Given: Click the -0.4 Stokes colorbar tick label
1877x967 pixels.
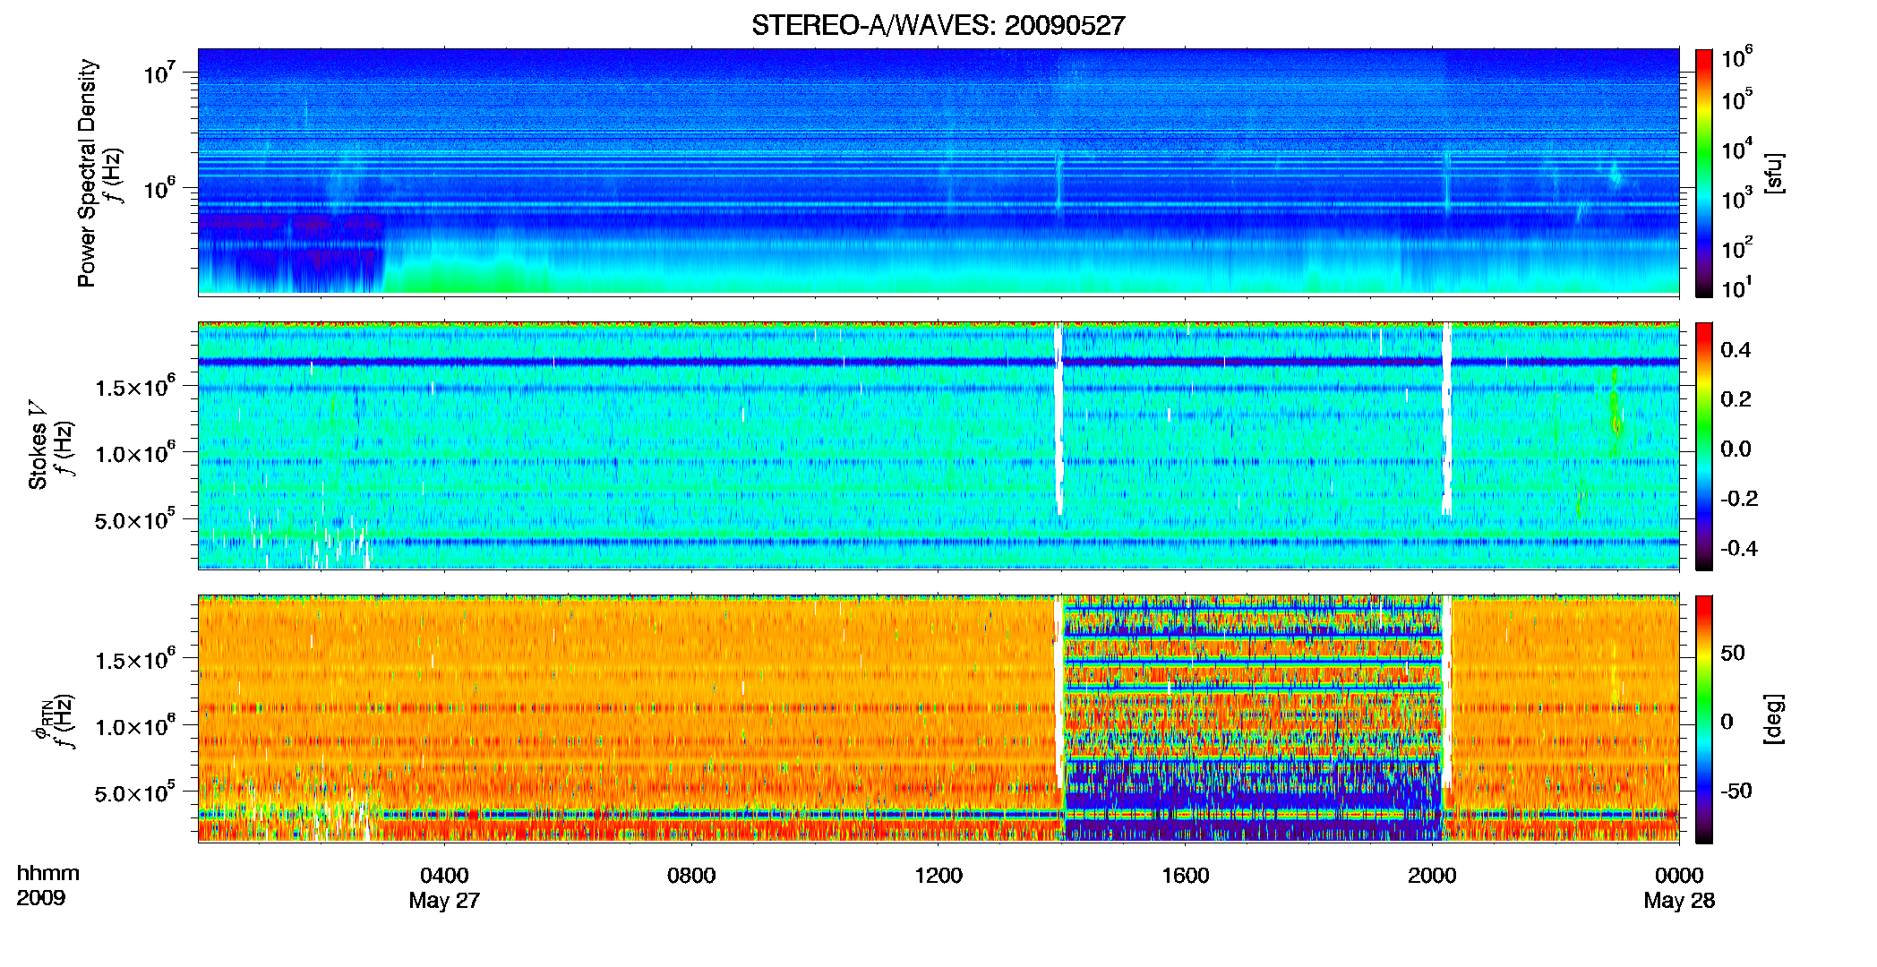Looking at the screenshot, I should click(x=1739, y=548).
